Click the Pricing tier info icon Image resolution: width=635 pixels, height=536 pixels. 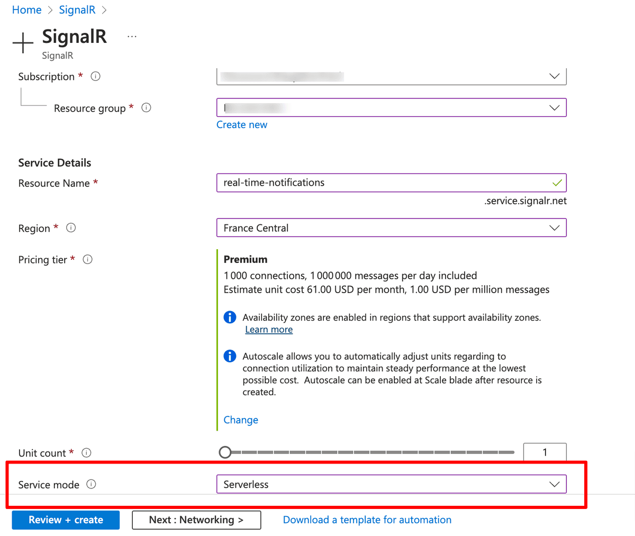point(88,259)
